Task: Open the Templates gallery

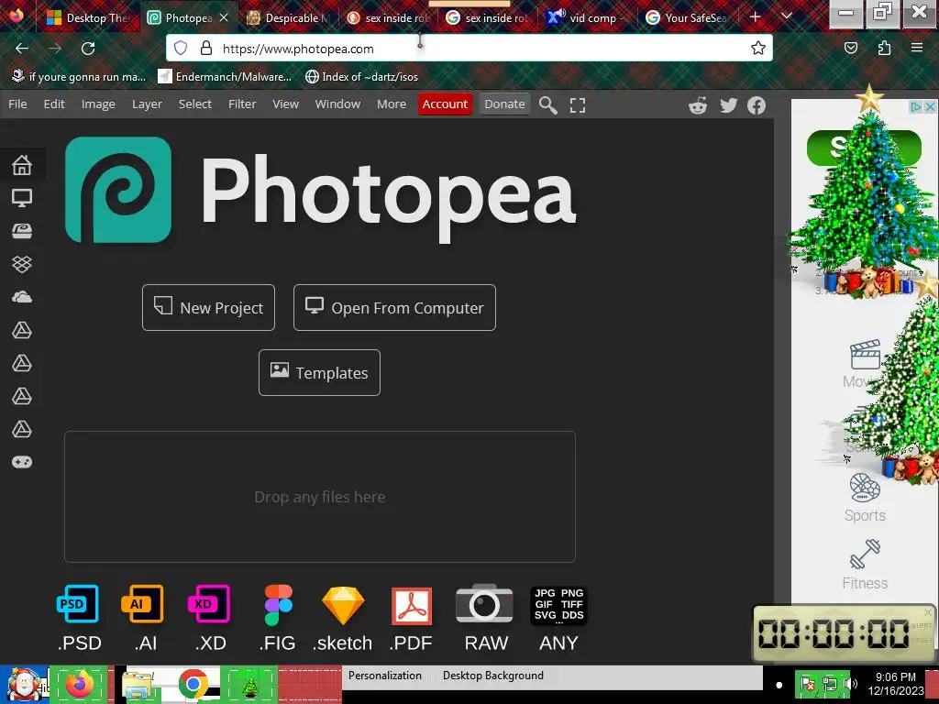Action: click(x=319, y=372)
